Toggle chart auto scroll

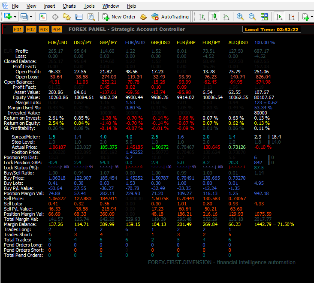[279, 17]
